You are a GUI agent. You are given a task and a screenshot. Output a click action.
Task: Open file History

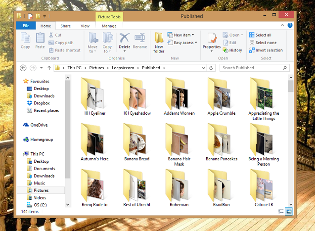pos(232,50)
